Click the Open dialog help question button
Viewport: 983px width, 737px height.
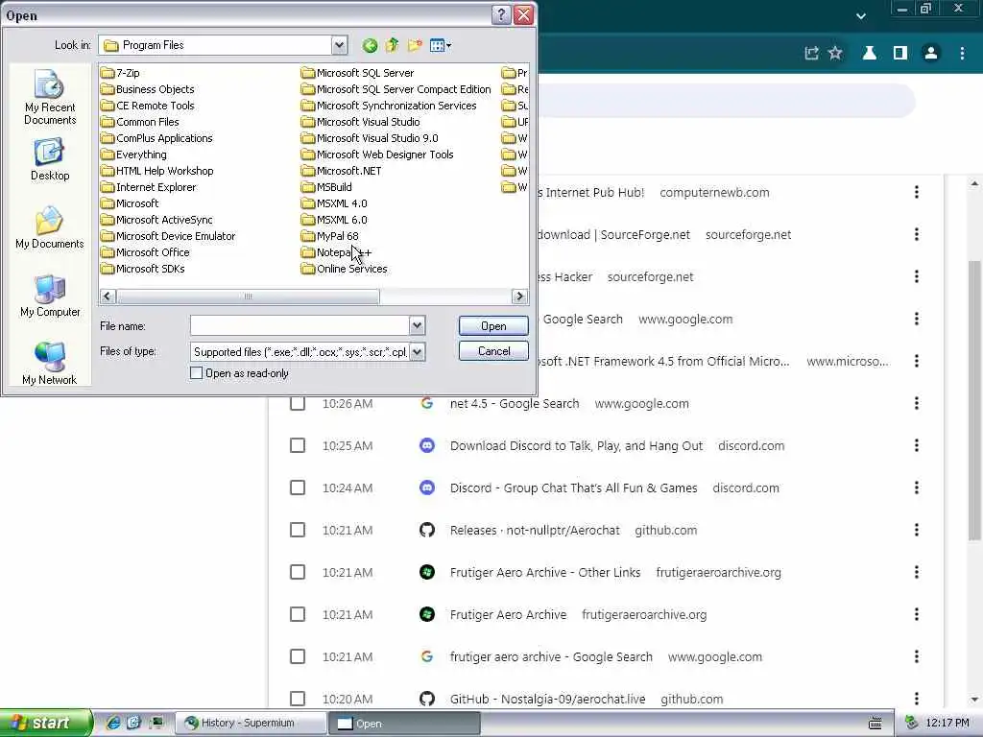point(501,15)
